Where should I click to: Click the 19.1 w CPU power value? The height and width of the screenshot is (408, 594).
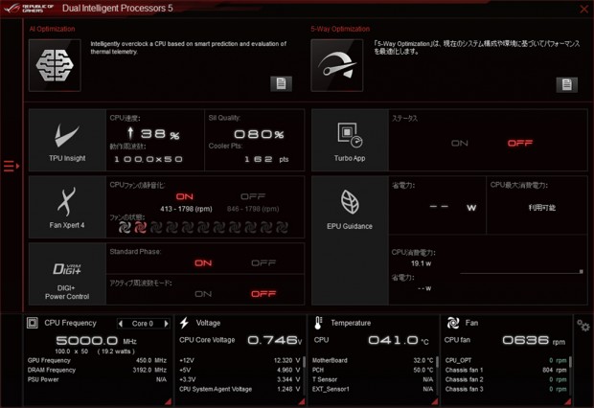421,263
